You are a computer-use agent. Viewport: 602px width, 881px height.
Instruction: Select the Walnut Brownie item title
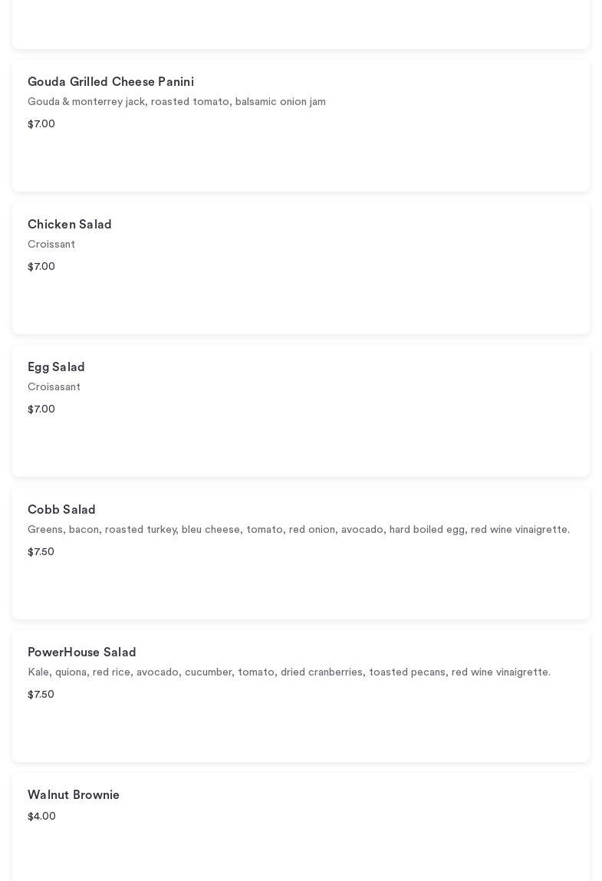tap(74, 795)
